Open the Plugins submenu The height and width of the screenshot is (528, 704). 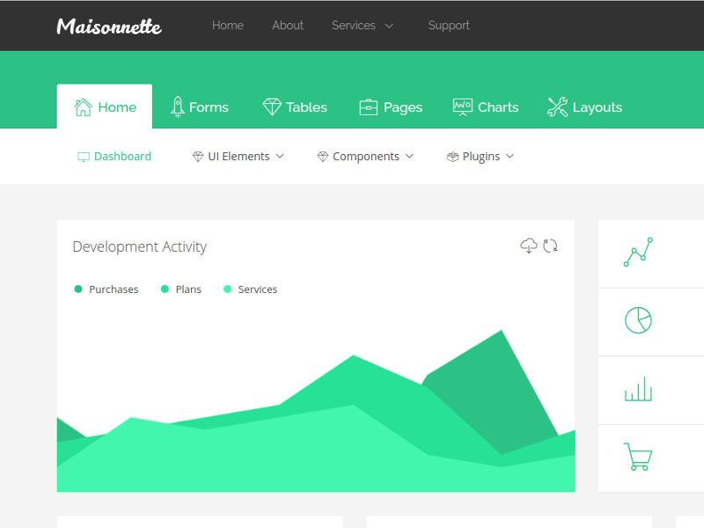[x=480, y=157]
